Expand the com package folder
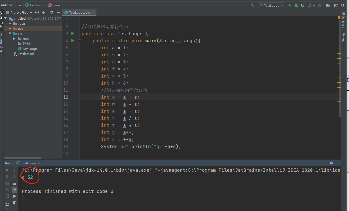This screenshot has width=349, height=211. [x=14, y=39]
